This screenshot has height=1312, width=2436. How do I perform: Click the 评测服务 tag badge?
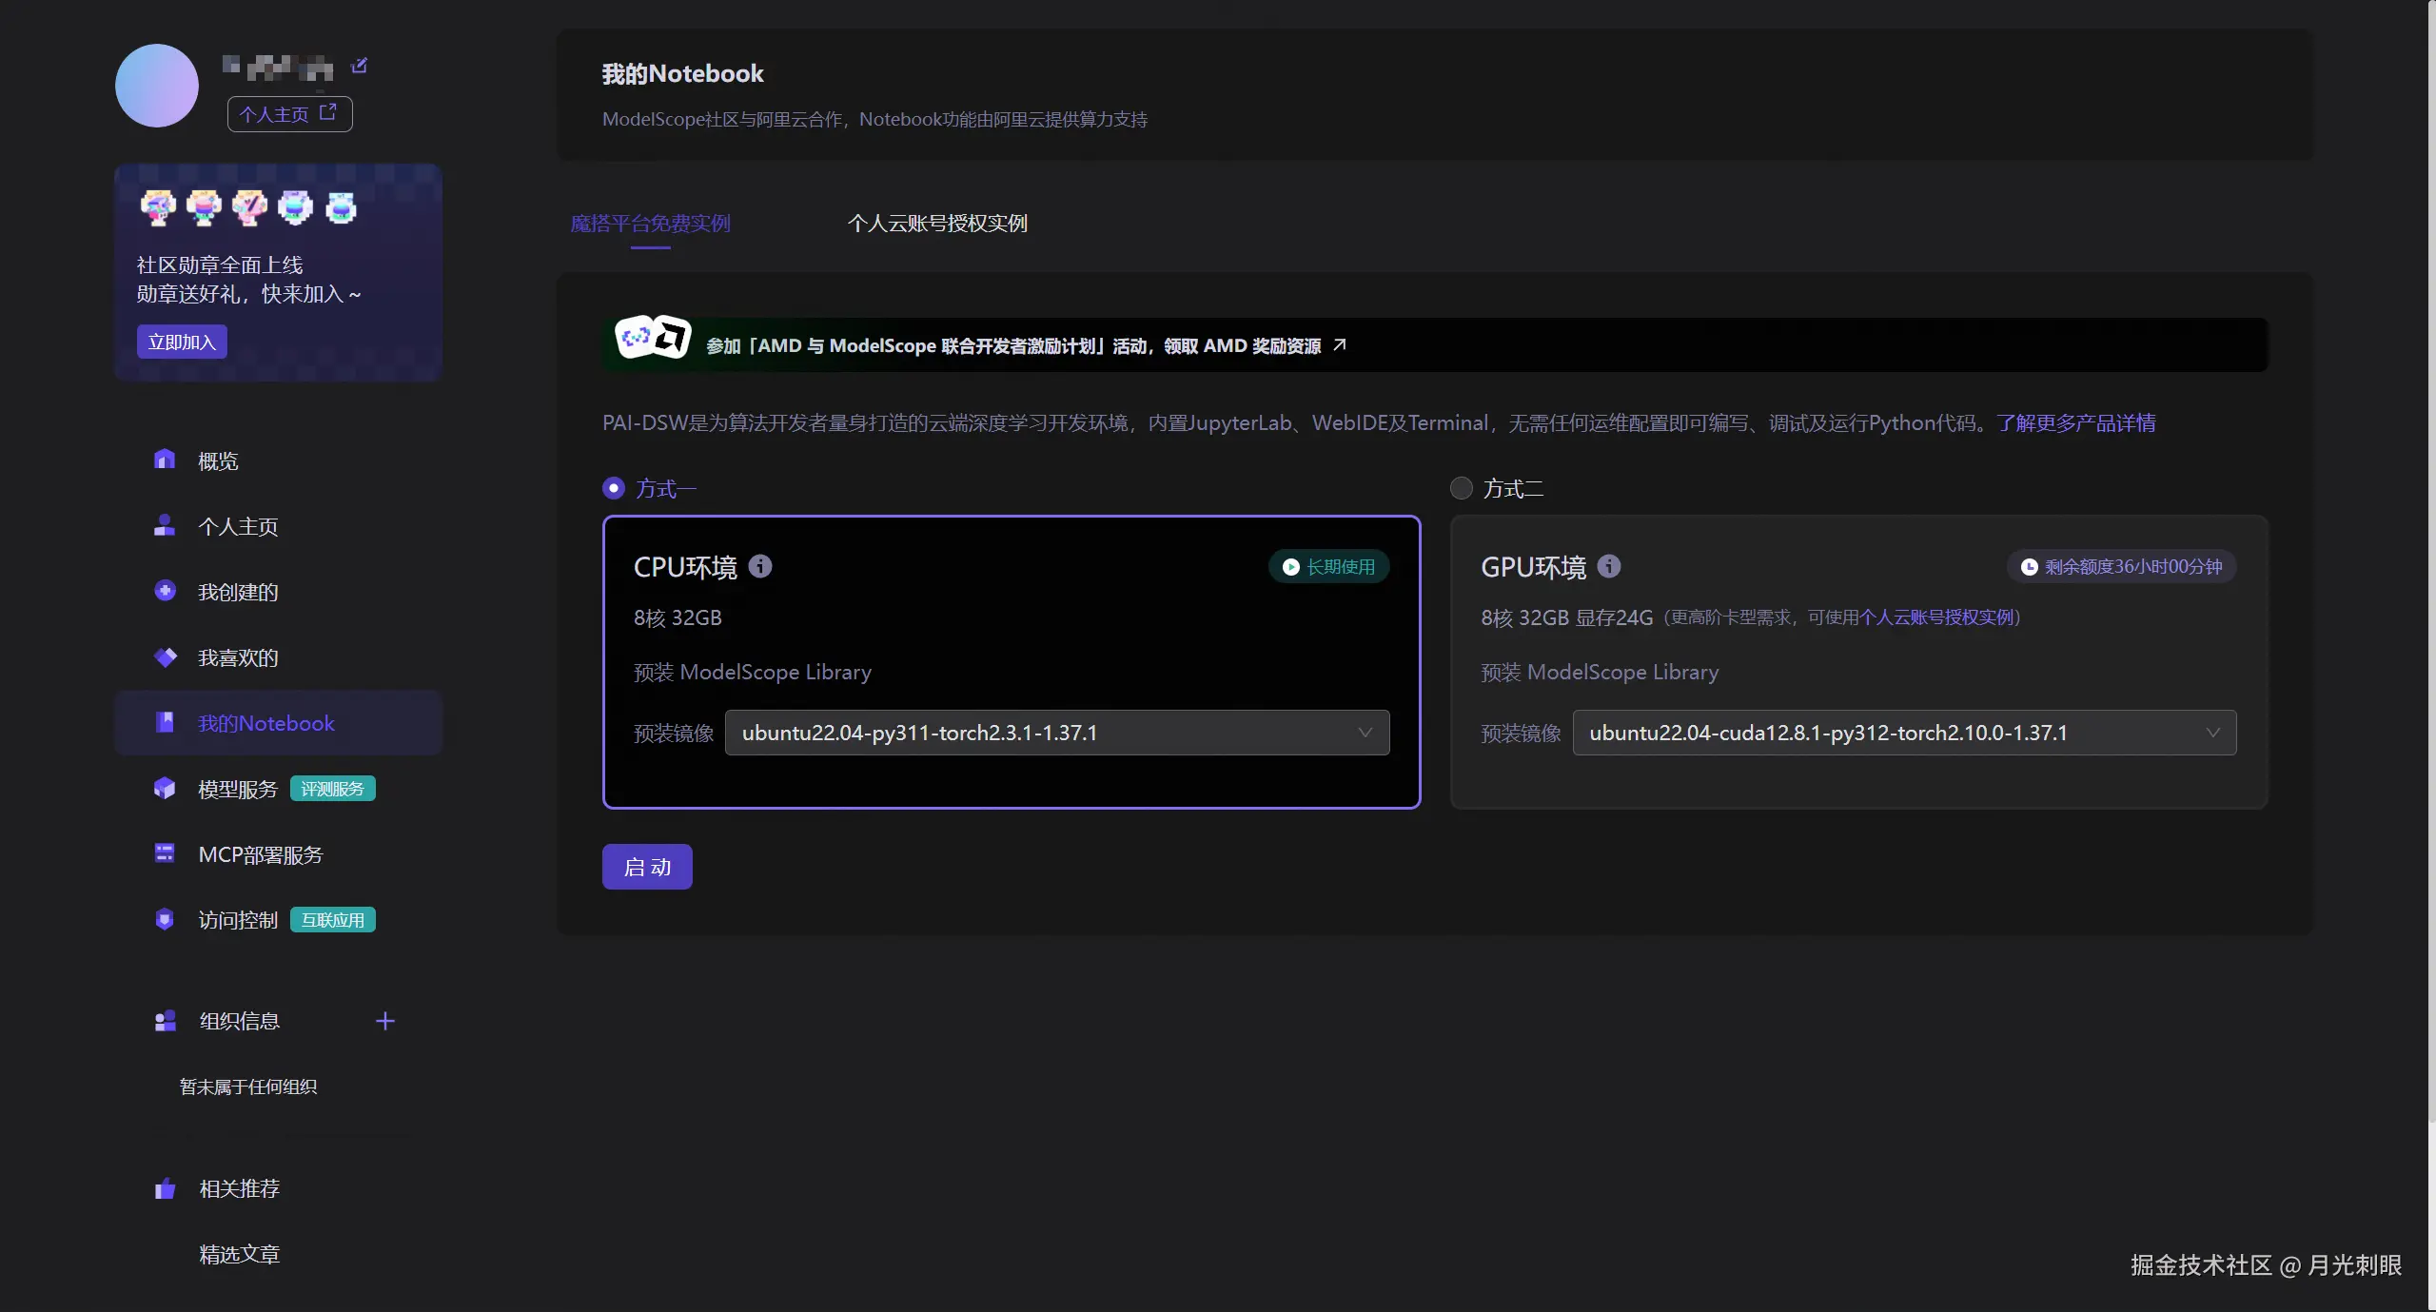[332, 789]
